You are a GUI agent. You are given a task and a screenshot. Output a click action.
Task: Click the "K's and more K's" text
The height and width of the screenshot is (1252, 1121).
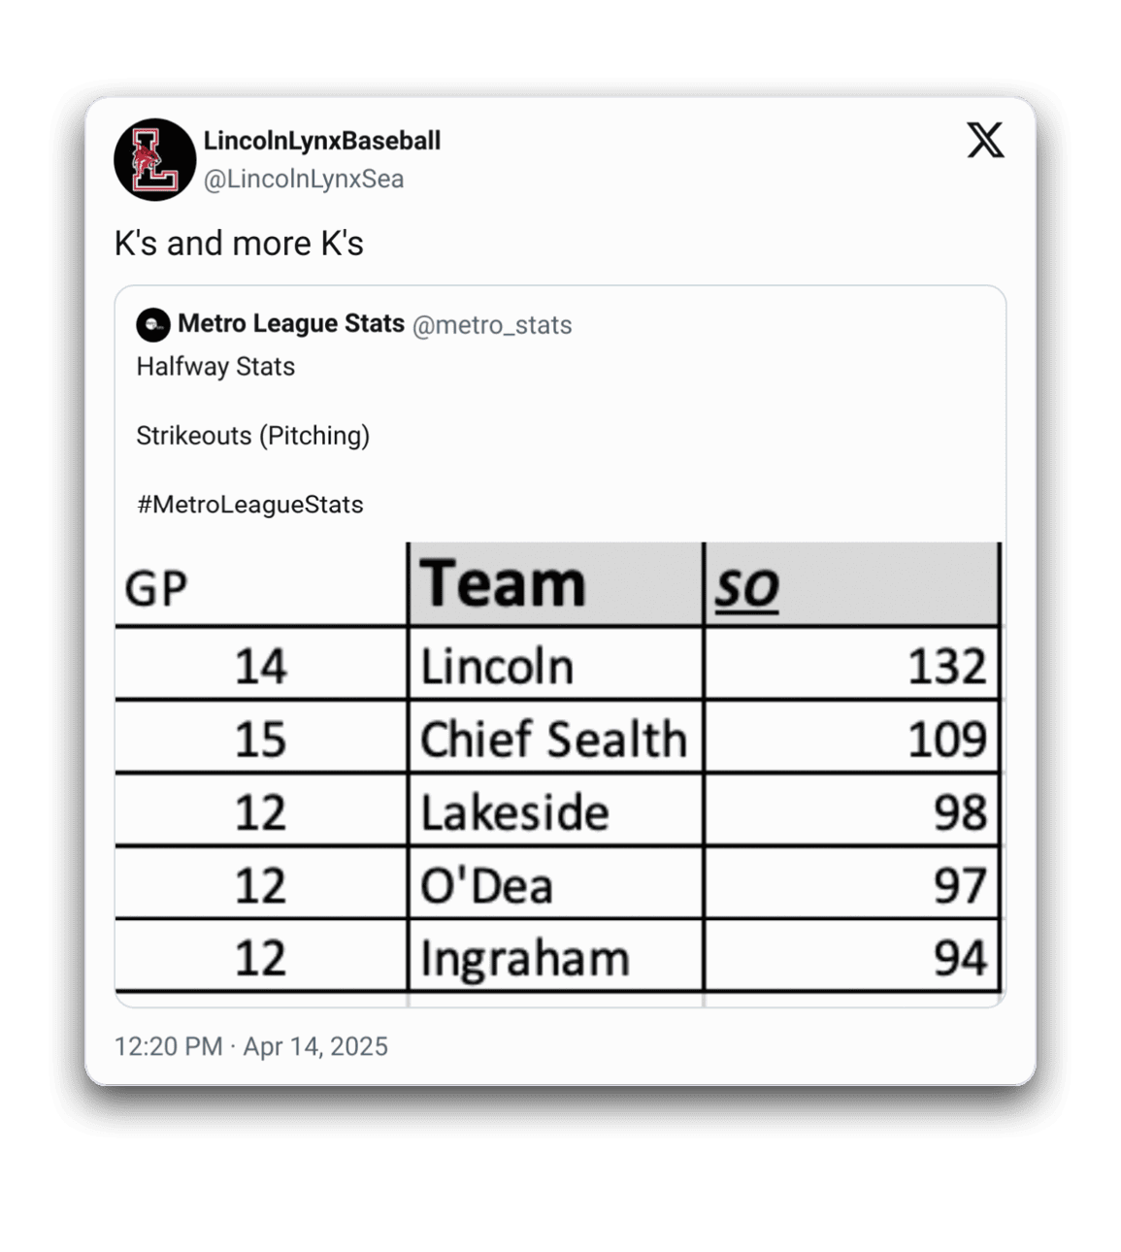tap(239, 244)
